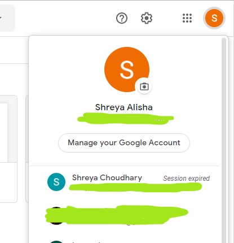
Task: Click the dark avatar behind the redacted account
Action: point(56,216)
